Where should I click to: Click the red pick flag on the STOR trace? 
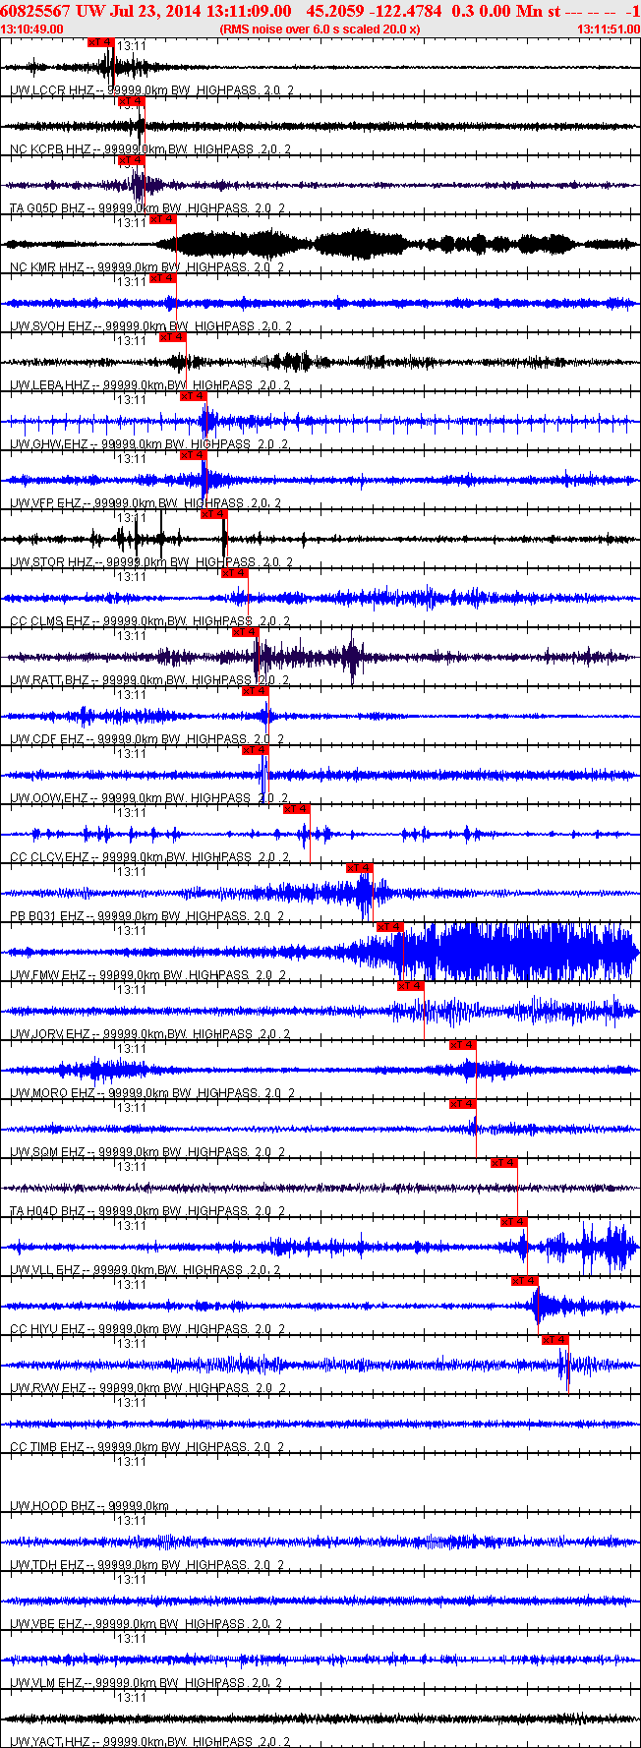pos(213,514)
